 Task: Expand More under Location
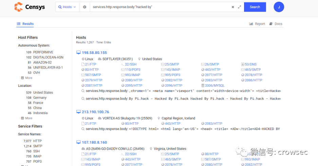[x=27, y=118]
